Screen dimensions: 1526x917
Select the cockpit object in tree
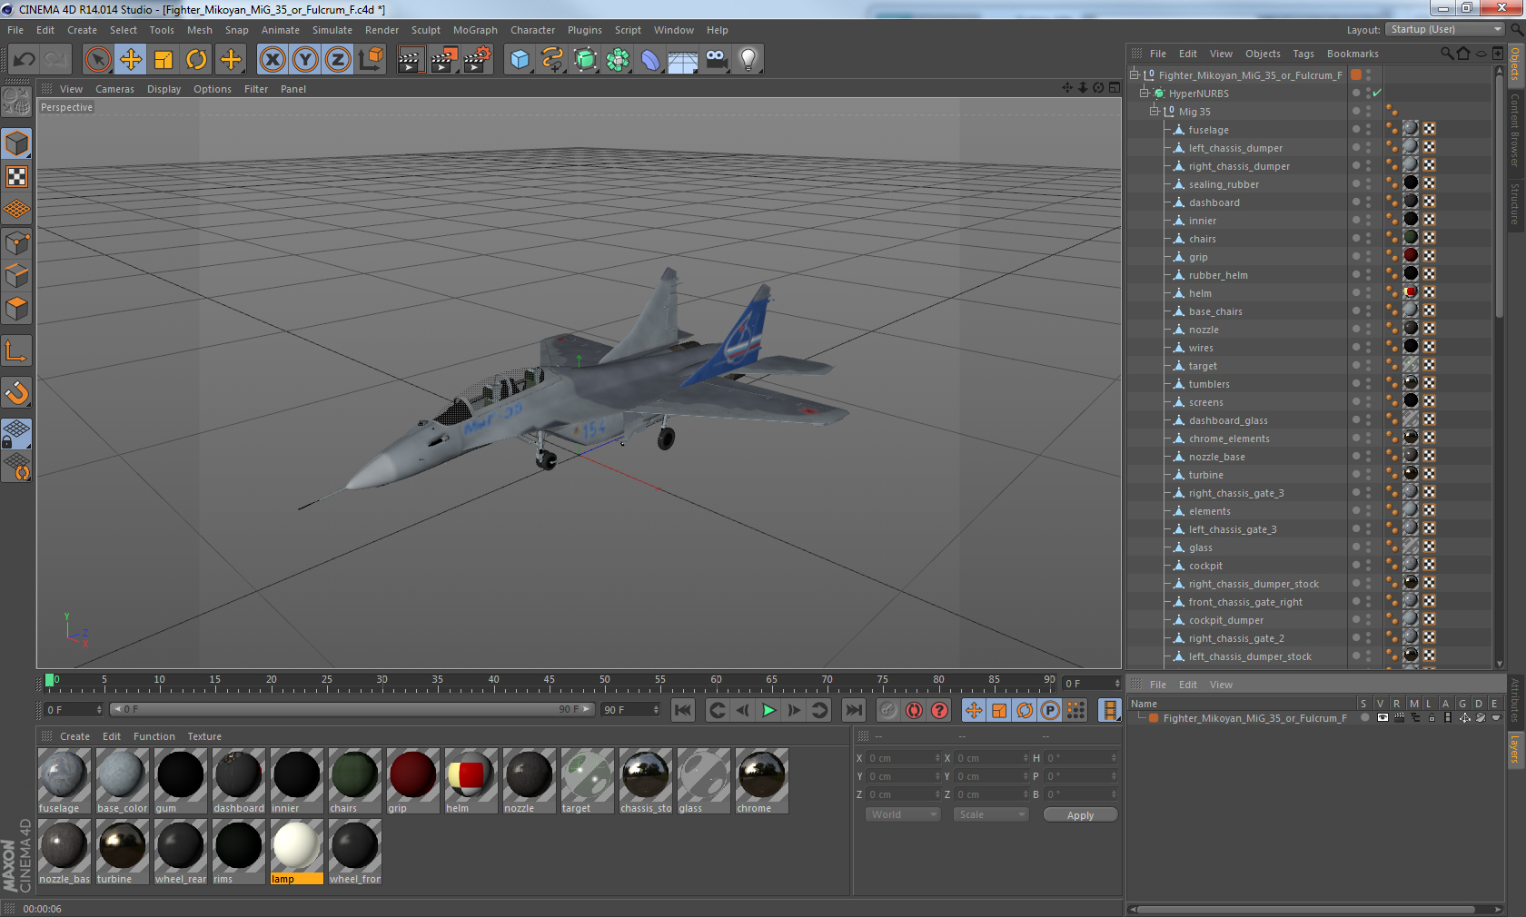click(x=1205, y=566)
